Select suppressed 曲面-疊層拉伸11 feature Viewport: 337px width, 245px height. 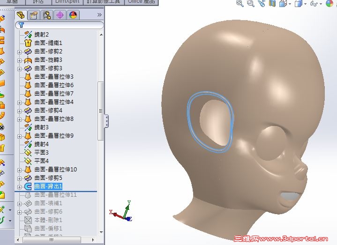[56, 195]
